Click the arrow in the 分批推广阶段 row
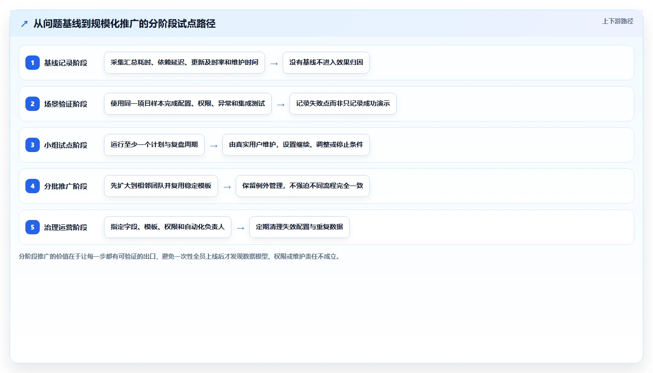Screen dimensions: 653x373 pyautogui.click(x=227, y=186)
